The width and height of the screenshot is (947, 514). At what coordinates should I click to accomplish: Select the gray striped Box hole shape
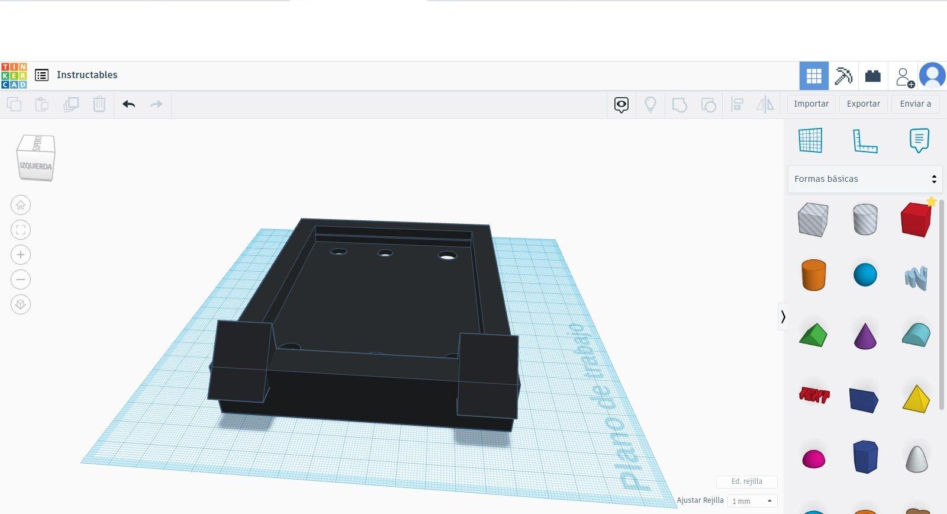click(813, 220)
